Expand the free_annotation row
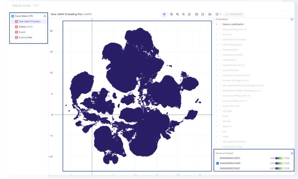 point(216,50)
